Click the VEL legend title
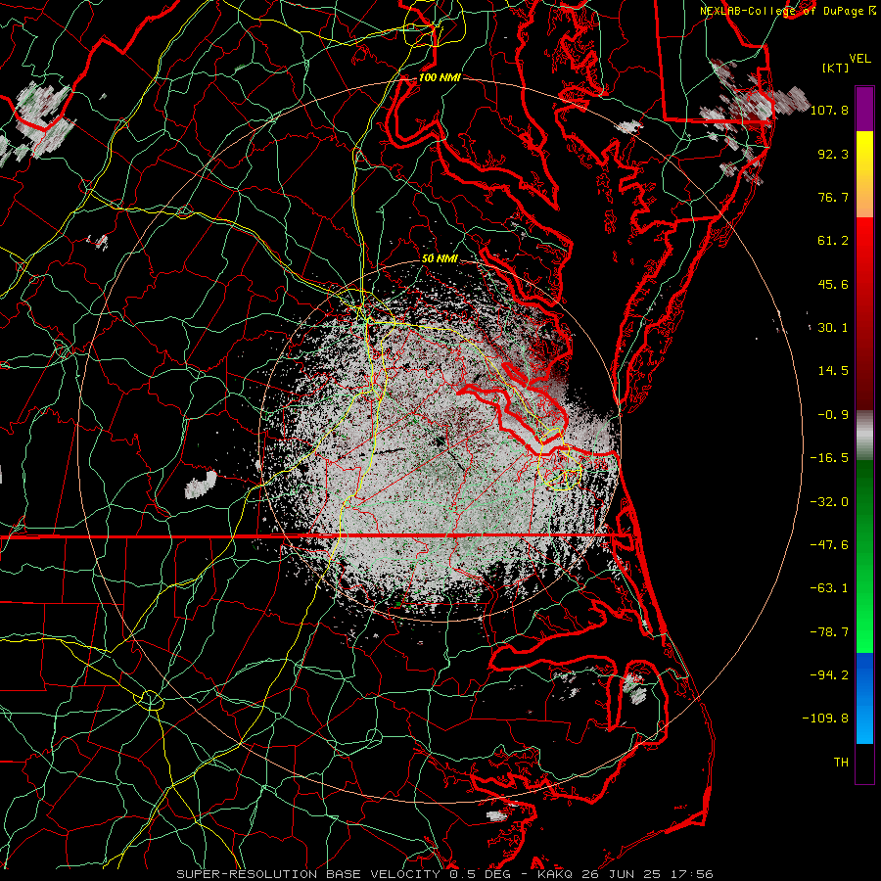Image resolution: width=881 pixels, height=881 pixels. pos(859,59)
